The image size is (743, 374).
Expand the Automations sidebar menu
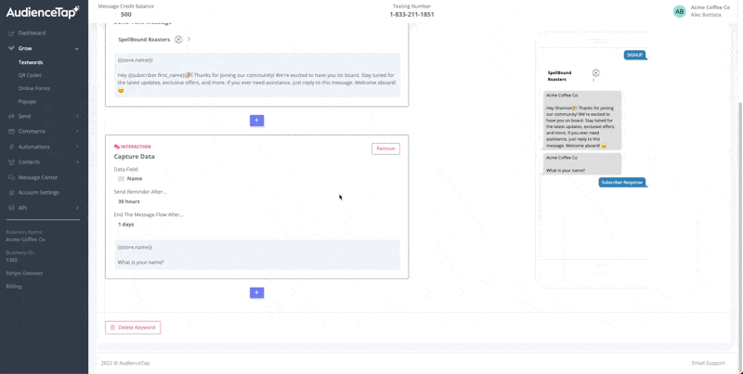click(x=77, y=147)
